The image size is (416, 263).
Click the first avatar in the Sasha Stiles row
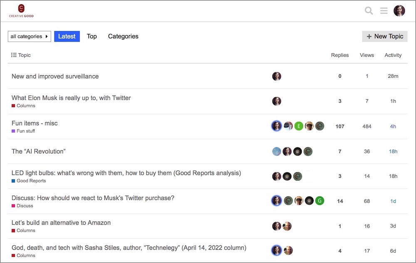tap(277, 251)
